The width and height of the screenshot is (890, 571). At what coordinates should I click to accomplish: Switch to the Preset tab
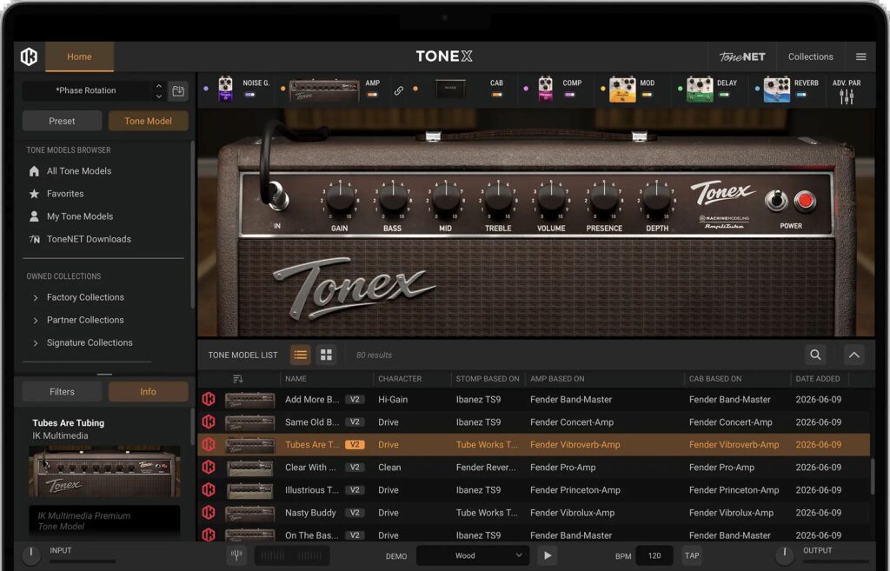(62, 121)
